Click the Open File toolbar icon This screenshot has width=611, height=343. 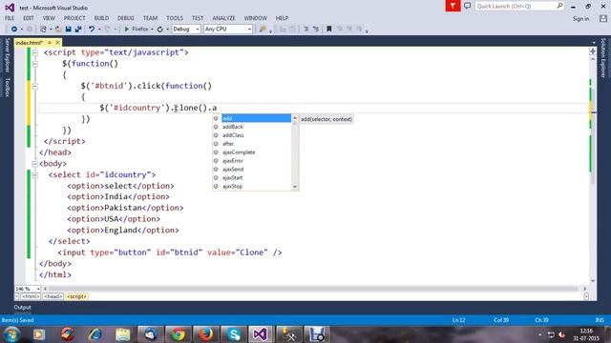[58, 30]
